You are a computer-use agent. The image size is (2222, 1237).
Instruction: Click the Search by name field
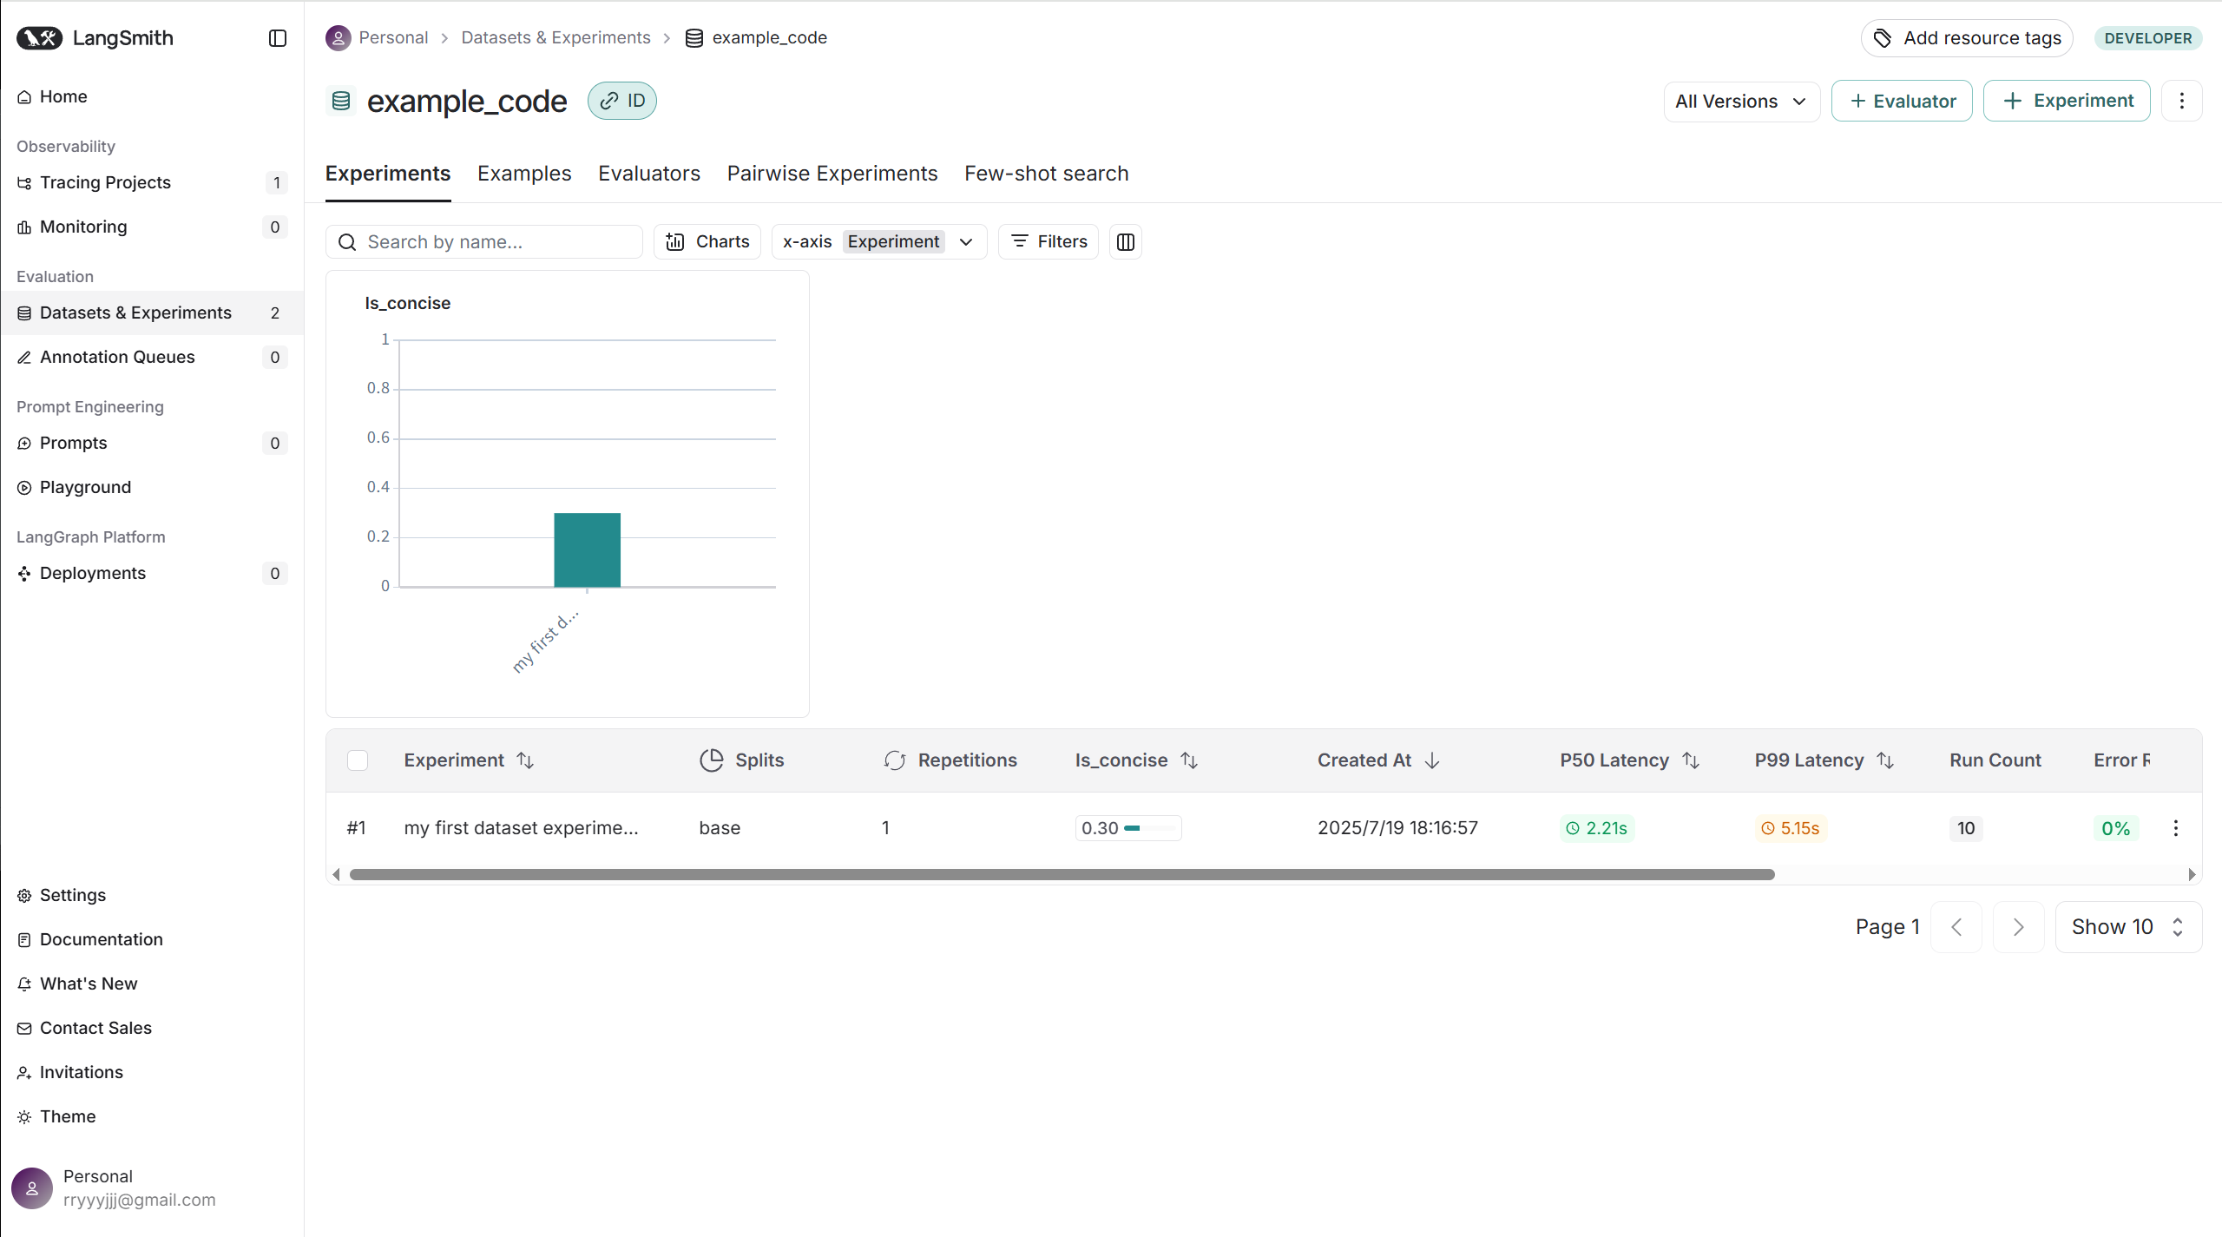[484, 242]
